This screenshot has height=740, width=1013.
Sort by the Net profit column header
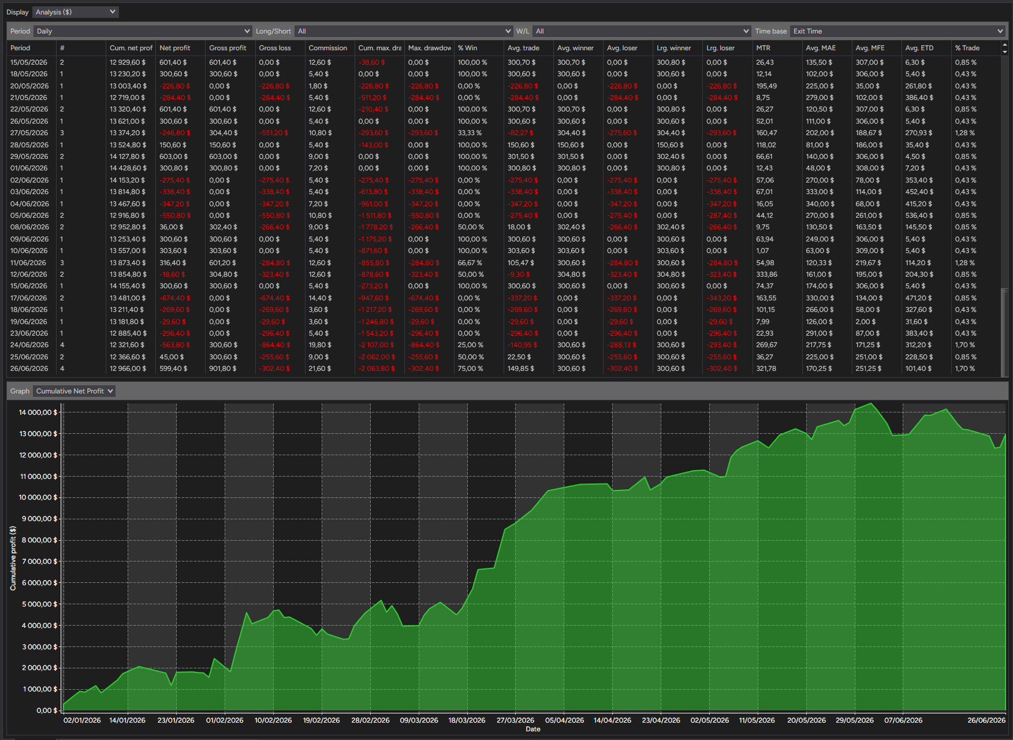point(180,48)
